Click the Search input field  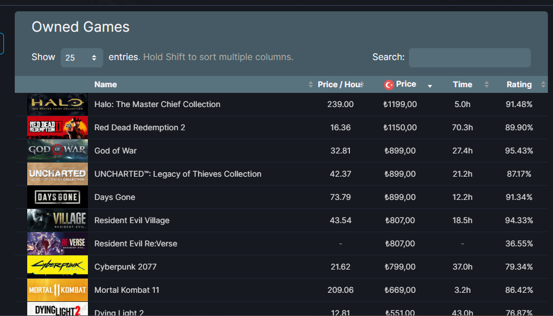click(470, 57)
